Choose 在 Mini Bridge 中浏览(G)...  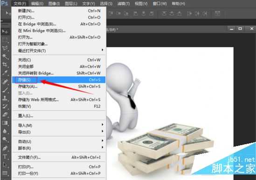[x=59, y=31]
